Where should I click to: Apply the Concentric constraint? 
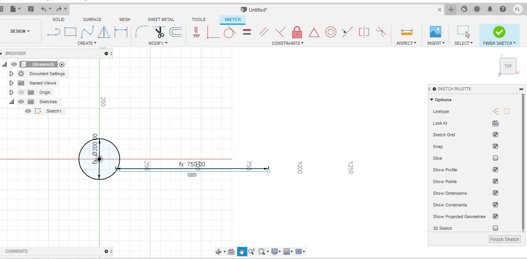pyautogui.click(x=331, y=32)
